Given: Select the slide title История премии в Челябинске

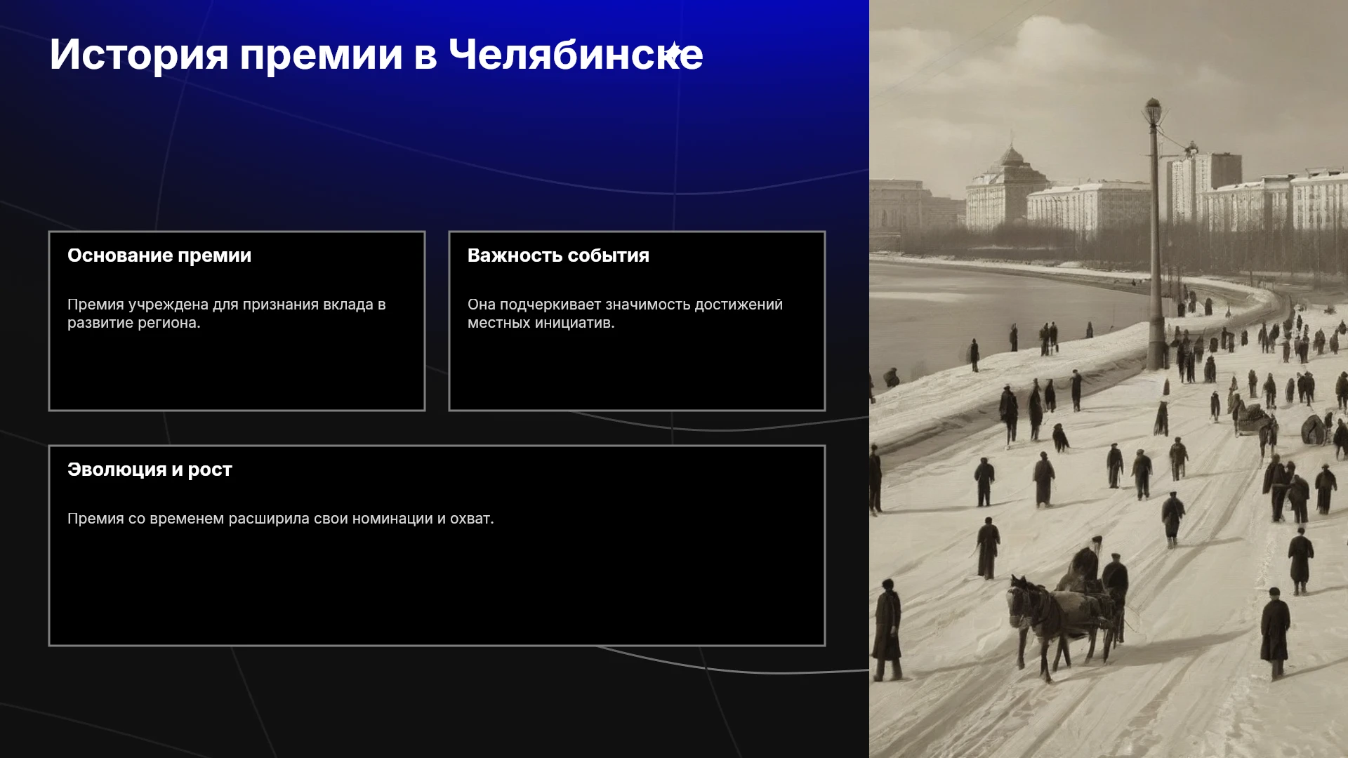Looking at the screenshot, I should click(x=376, y=54).
